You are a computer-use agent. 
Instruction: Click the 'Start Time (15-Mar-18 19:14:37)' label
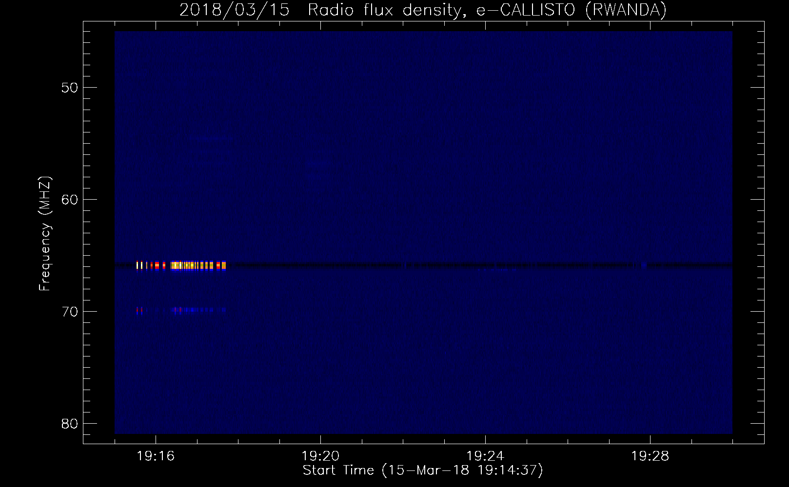(x=422, y=470)
